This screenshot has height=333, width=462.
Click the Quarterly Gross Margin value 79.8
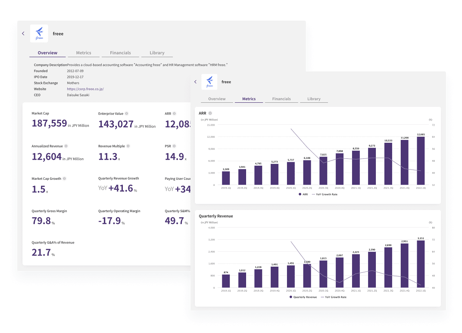click(41, 221)
